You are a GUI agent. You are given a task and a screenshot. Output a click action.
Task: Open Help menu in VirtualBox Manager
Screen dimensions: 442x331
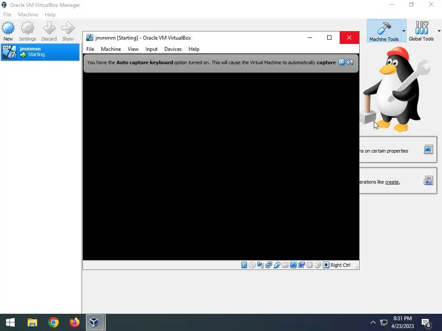50,14
